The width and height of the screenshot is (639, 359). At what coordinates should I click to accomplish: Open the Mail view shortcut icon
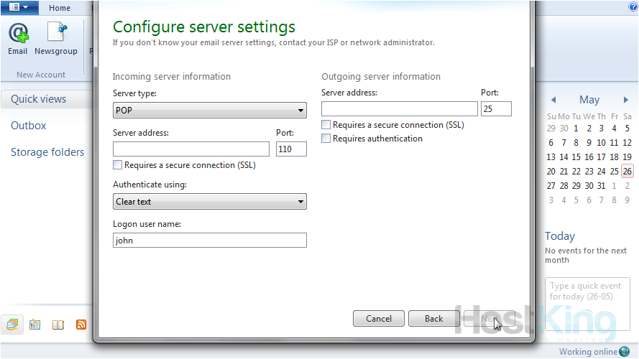(12, 325)
